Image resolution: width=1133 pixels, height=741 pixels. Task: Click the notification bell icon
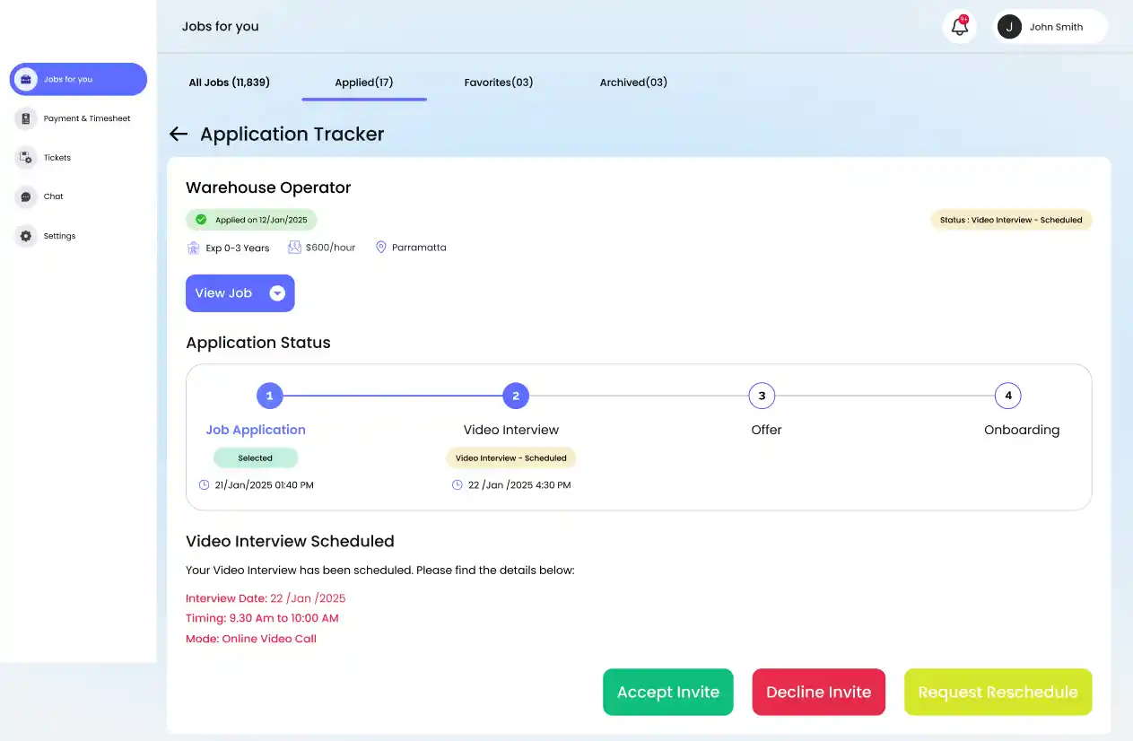point(959,27)
